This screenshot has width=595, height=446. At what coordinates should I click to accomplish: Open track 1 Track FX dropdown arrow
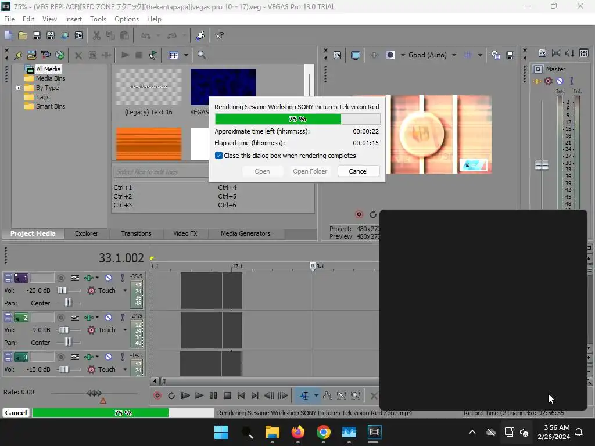click(x=97, y=278)
